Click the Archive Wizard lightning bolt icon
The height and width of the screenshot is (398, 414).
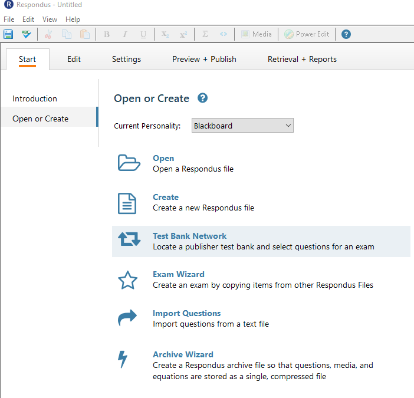[x=123, y=359]
